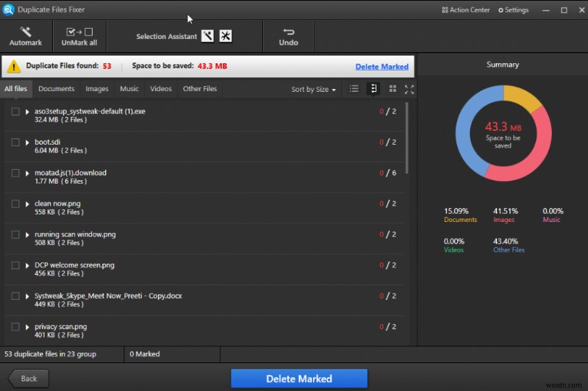This screenshot has height=391, width=588.
Task: Click the 6.04 MB ( 2 Files ) size label
Action: click(x=61, y=151)
